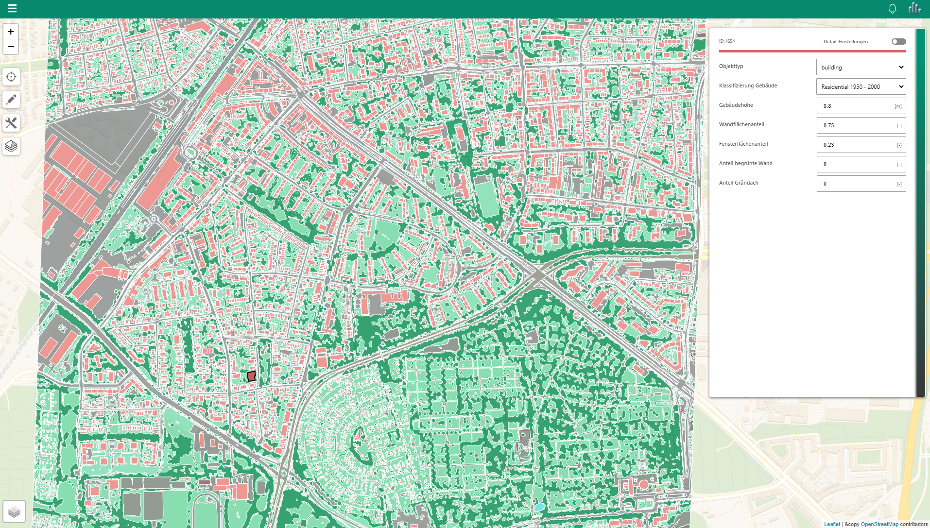Zoom out of the map
The height and width of the screenshot is (528, 930).
coord(11,47)
